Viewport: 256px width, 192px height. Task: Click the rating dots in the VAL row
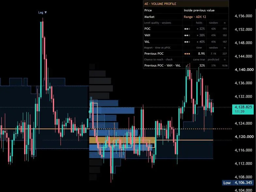pyautogui.click(x=187, y=42)
